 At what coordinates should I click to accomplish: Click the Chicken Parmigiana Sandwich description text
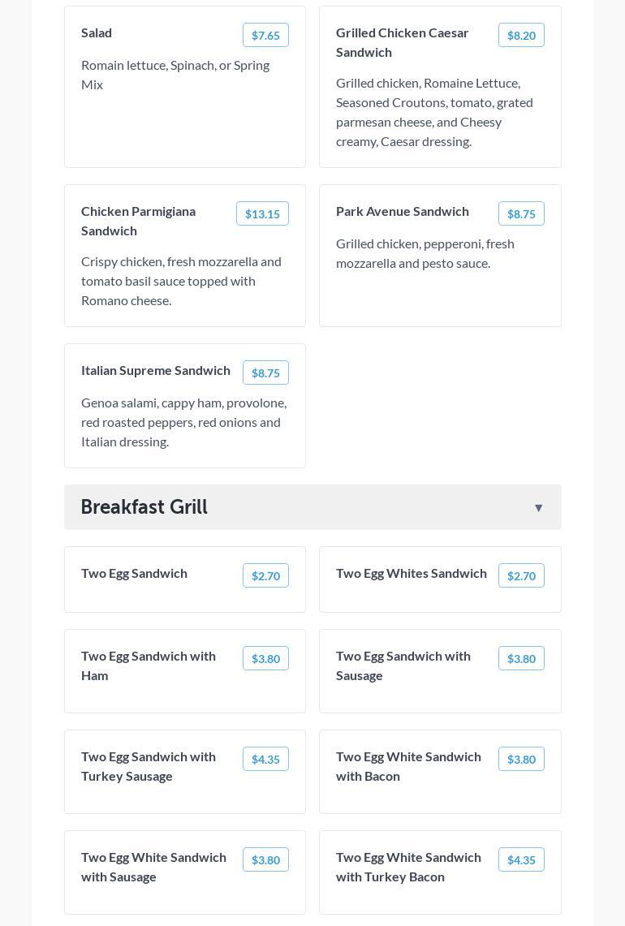[x=181, y=281]
